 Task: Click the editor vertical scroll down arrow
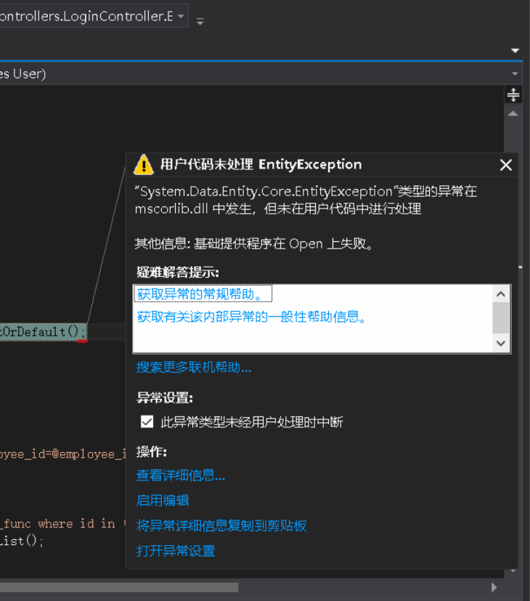click(513, 571)
